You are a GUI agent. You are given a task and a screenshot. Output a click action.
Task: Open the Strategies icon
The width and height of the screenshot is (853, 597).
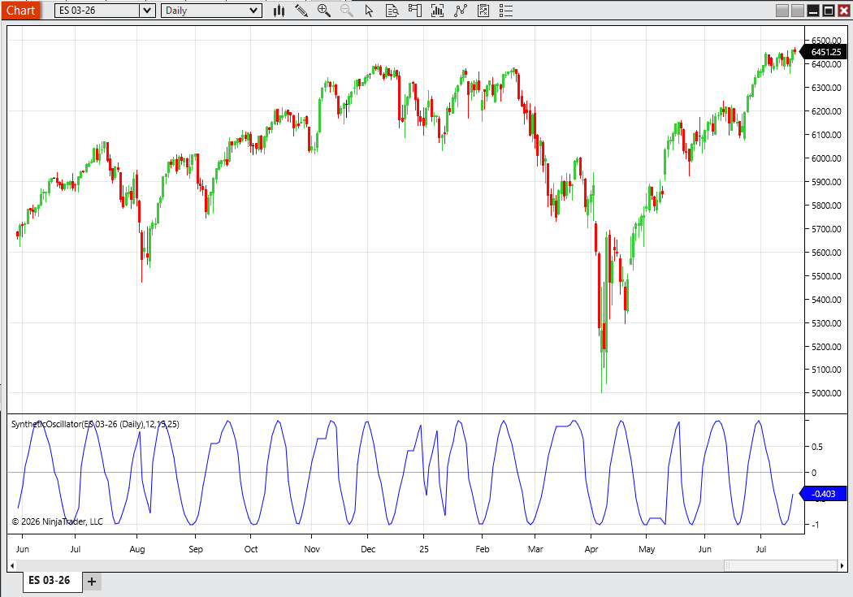(483, 11)
